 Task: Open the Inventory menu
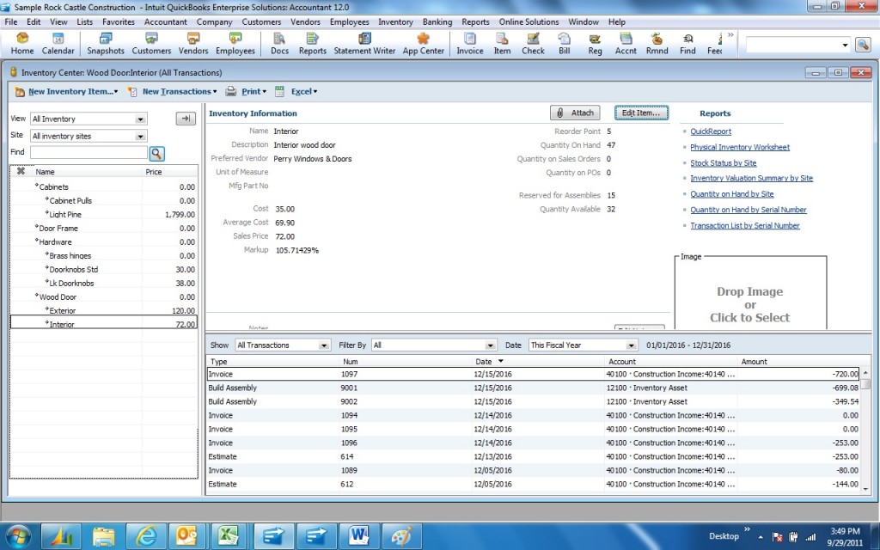(395, 21)
